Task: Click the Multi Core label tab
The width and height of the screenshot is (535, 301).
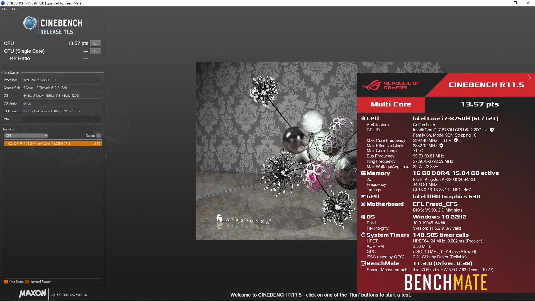Action: 391,105
